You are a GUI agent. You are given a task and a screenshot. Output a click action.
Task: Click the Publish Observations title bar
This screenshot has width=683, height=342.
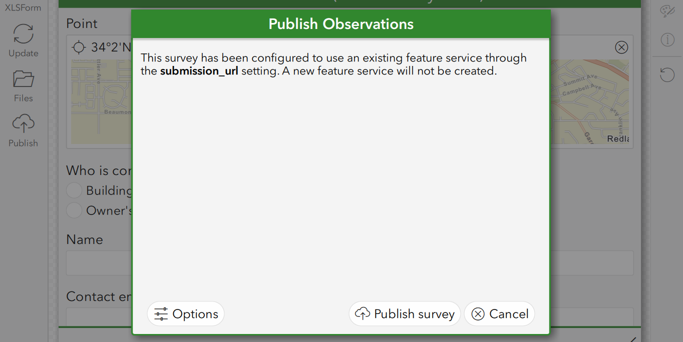tap(341, 24)
